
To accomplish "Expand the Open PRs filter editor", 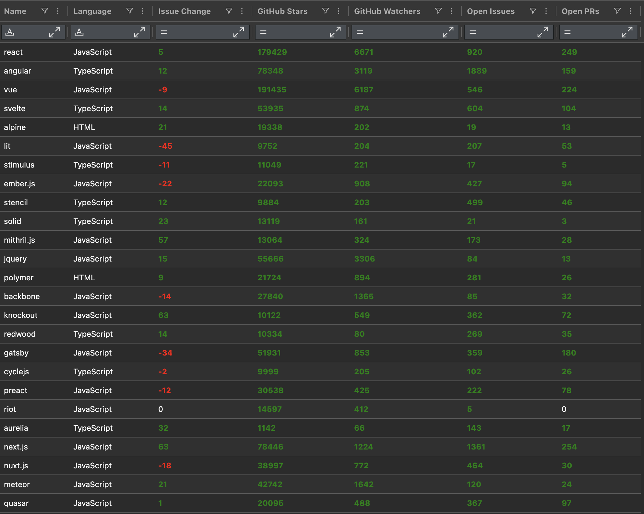I will 627,32.
